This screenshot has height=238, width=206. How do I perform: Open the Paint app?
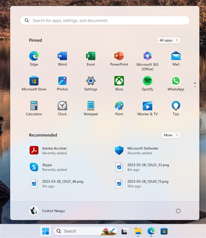(x=119, y=108)
